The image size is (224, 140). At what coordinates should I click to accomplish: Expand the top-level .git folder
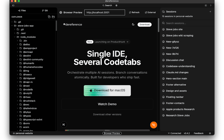click(12, 22)
